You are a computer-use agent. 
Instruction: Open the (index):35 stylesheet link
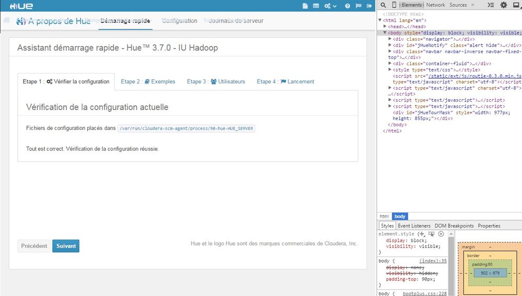coord(433,261)
